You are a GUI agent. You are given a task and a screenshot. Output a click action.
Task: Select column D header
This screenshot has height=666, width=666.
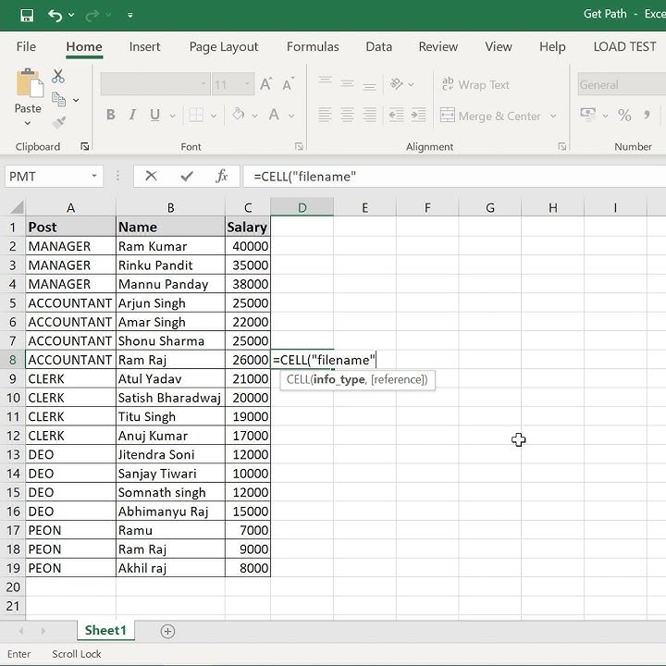pos(302,207)
